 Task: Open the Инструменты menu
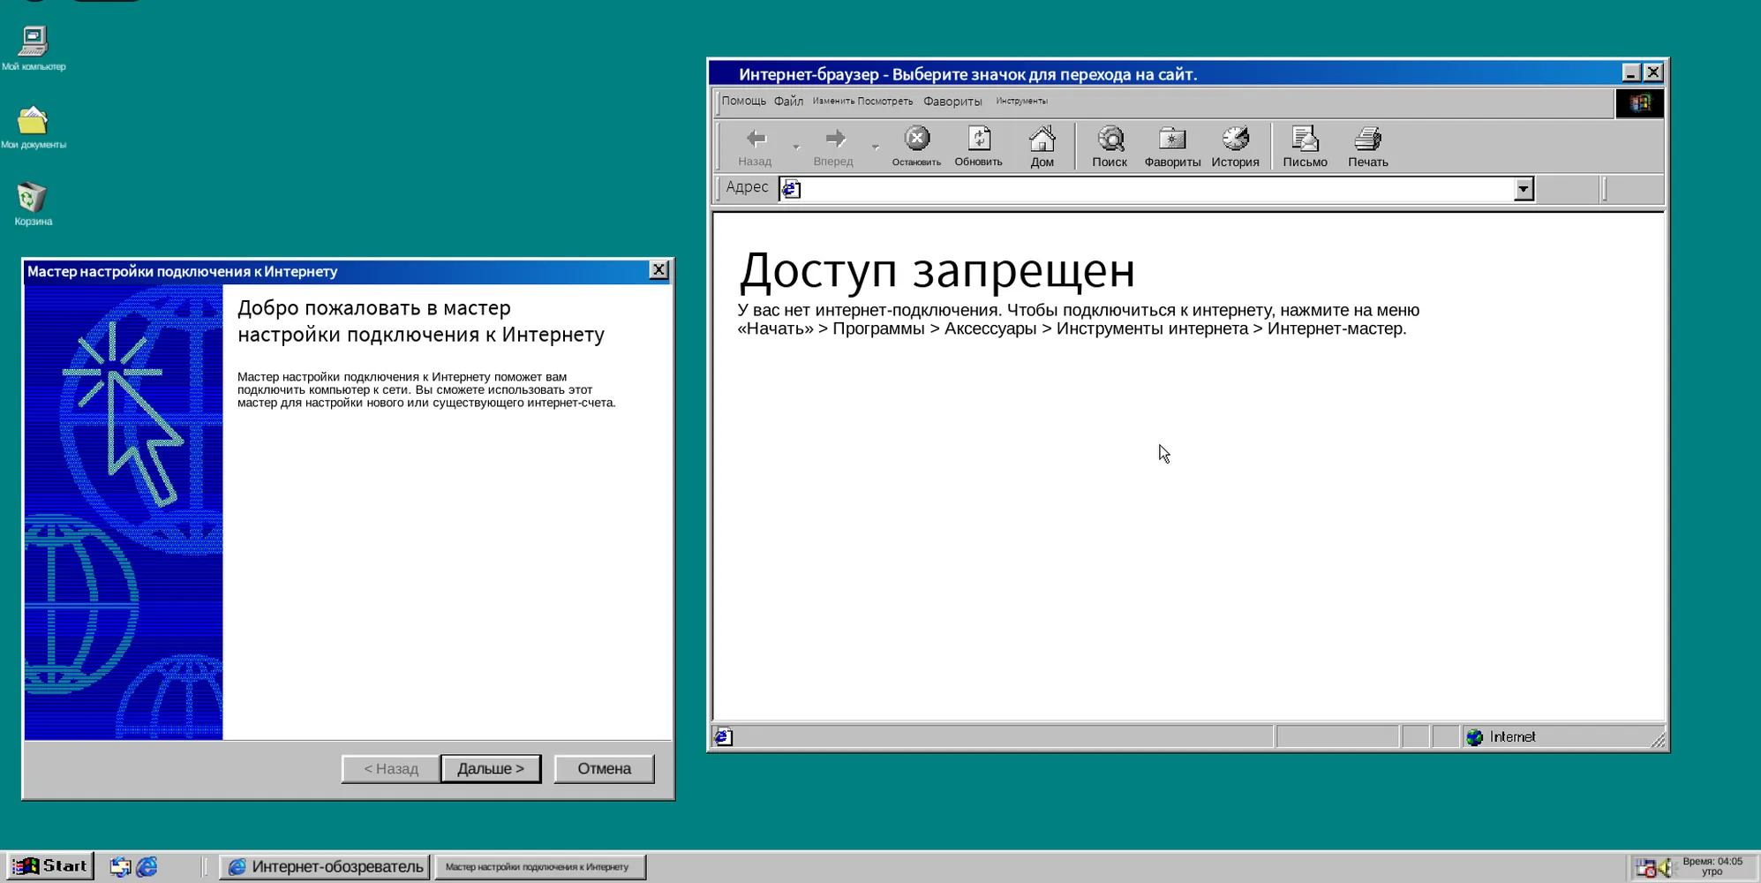pos(1021,102)
